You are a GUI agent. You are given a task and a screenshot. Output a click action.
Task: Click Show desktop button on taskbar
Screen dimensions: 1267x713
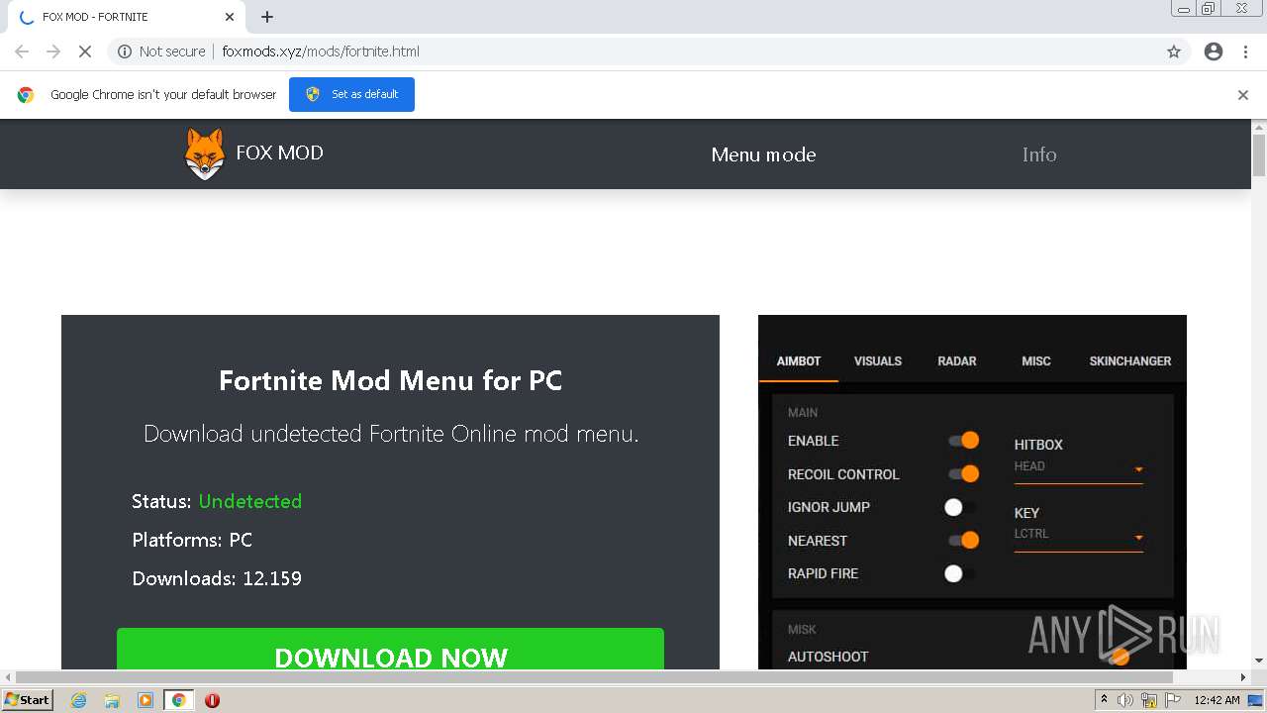pos(1256,700)
